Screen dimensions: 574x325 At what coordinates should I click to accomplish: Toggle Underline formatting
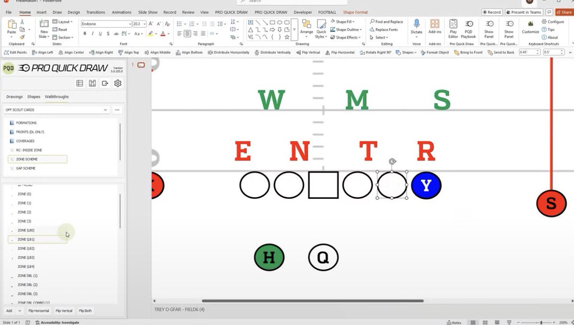100,33
